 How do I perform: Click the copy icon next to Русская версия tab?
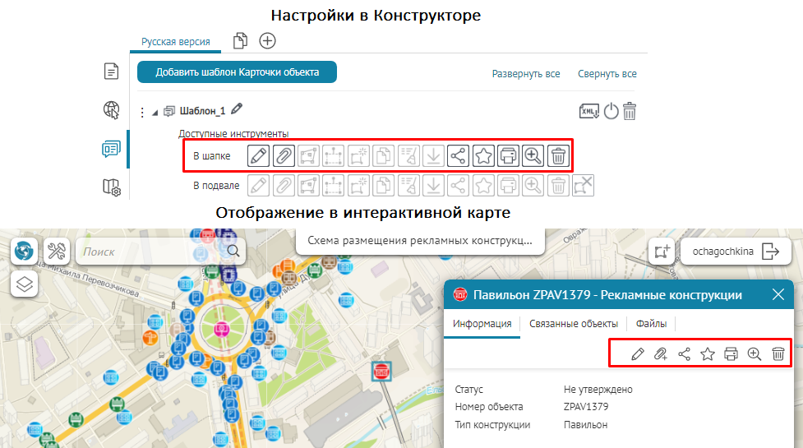(240, 40)
